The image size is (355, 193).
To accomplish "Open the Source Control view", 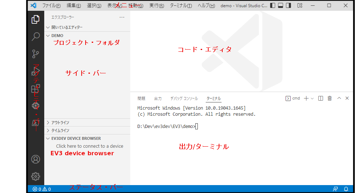I will 36,54.
